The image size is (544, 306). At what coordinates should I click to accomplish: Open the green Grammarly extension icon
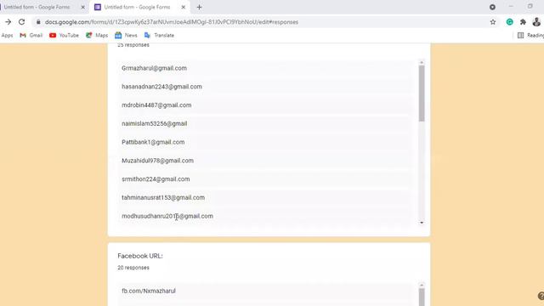509,22
